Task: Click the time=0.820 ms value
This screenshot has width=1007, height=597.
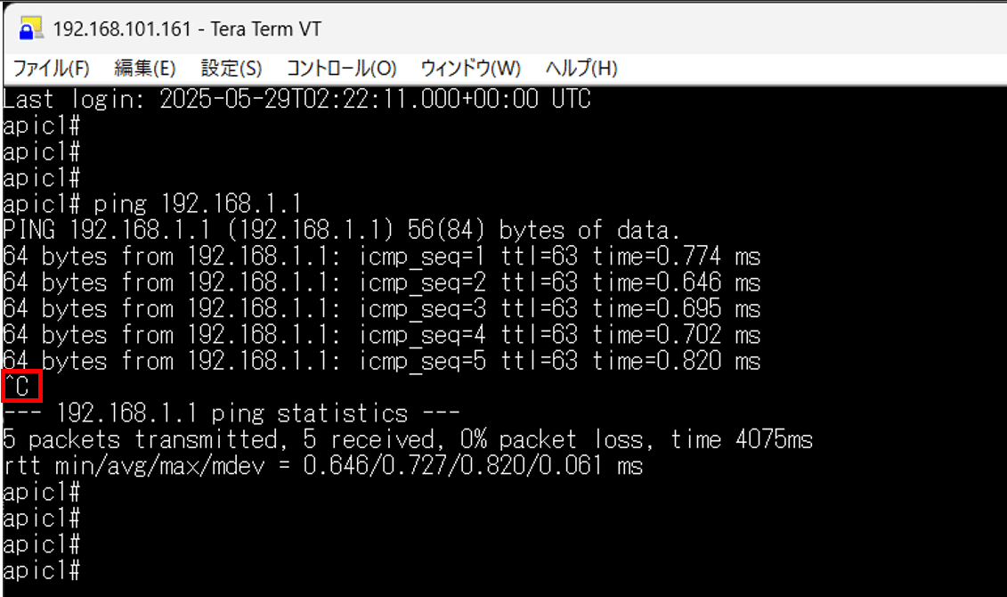Action: click(x=677, y=361)
